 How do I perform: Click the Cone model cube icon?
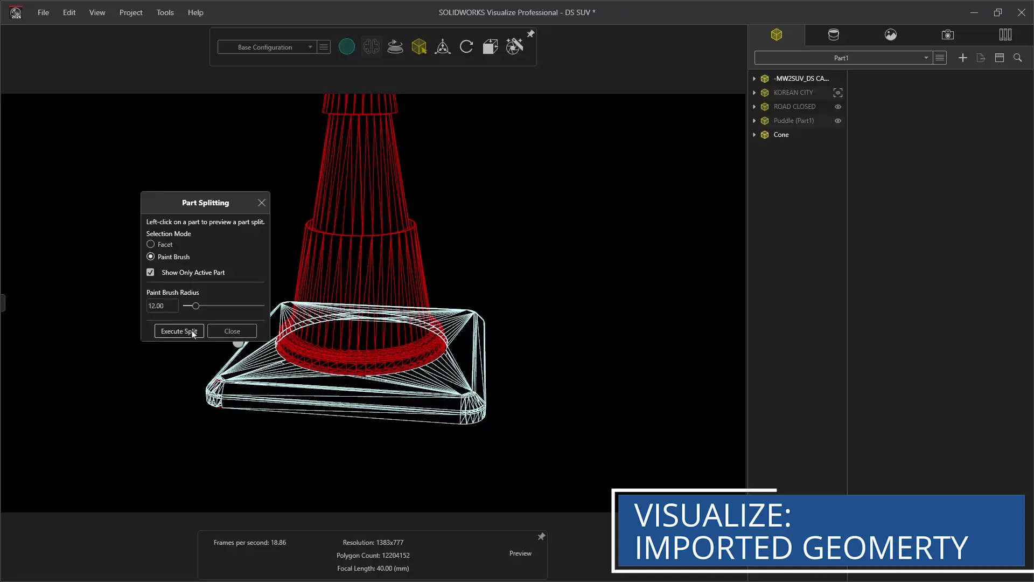point(765,135)
